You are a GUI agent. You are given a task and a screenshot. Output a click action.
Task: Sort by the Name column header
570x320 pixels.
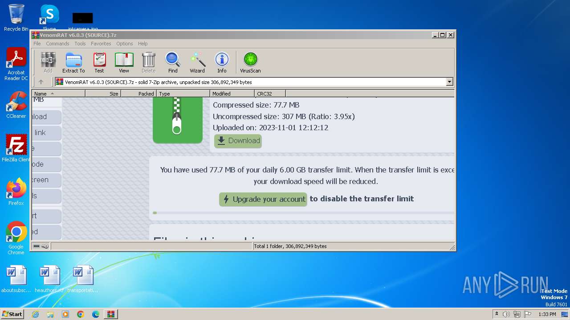pos(58,93)
